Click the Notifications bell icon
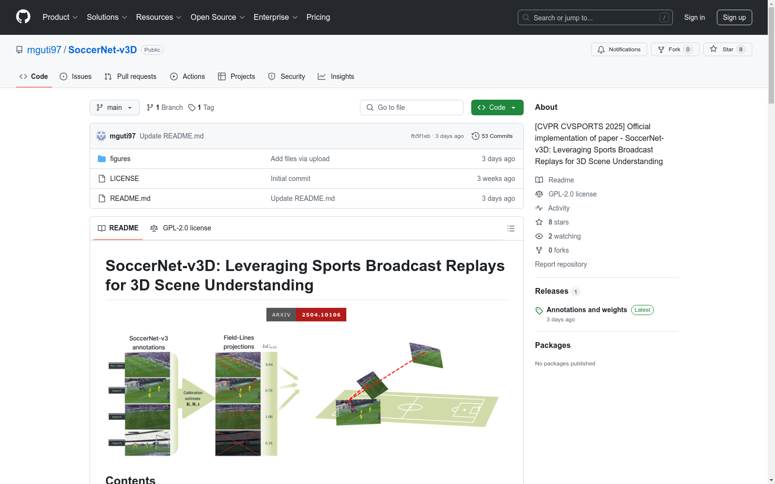The image size is (775, 484). (x=601, y=49)
